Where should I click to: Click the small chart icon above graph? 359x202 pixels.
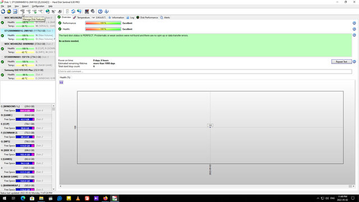pyautogui.click(x=61, y=82)
